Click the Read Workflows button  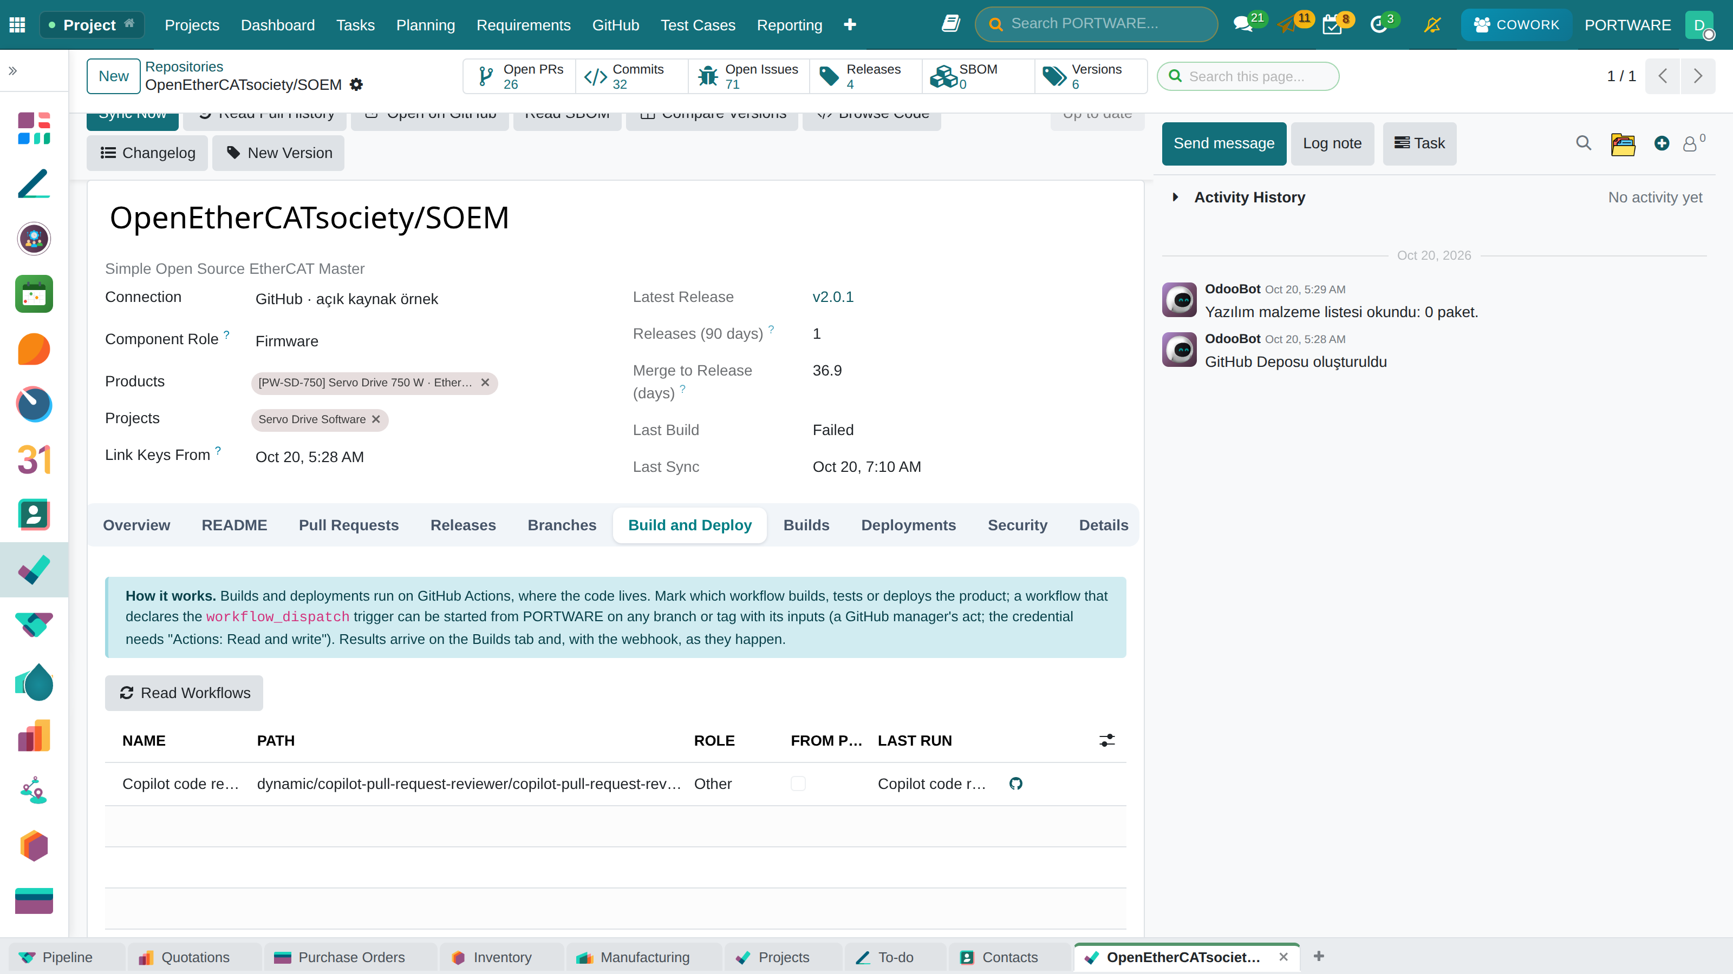click(x=184, y=693)
